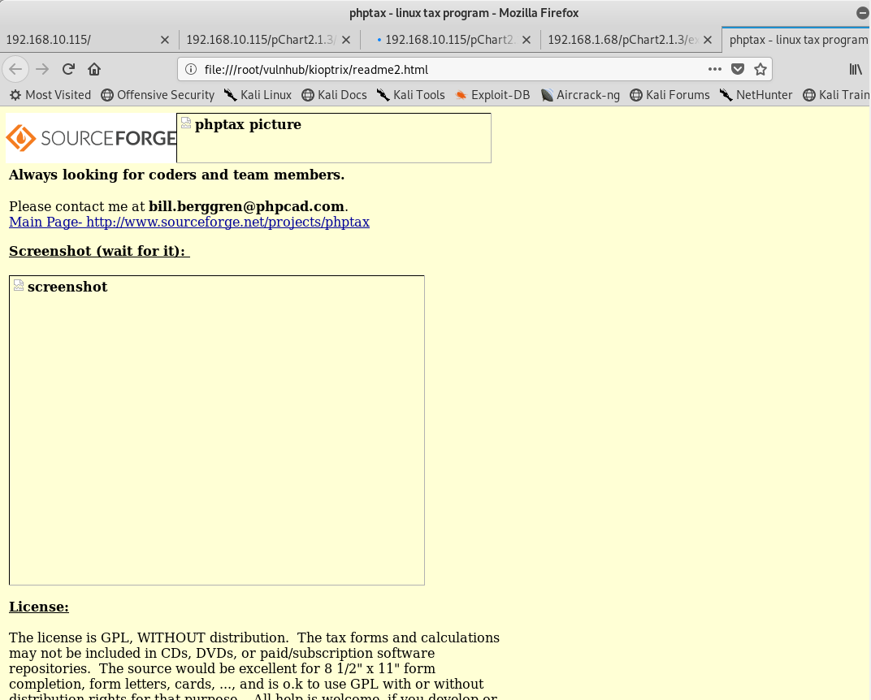Viewport: 871px width, 700px height.
Task: Click the 'Screenshot (wait for it):' heading
Action: pyautogui.click(x=99, y=251)
